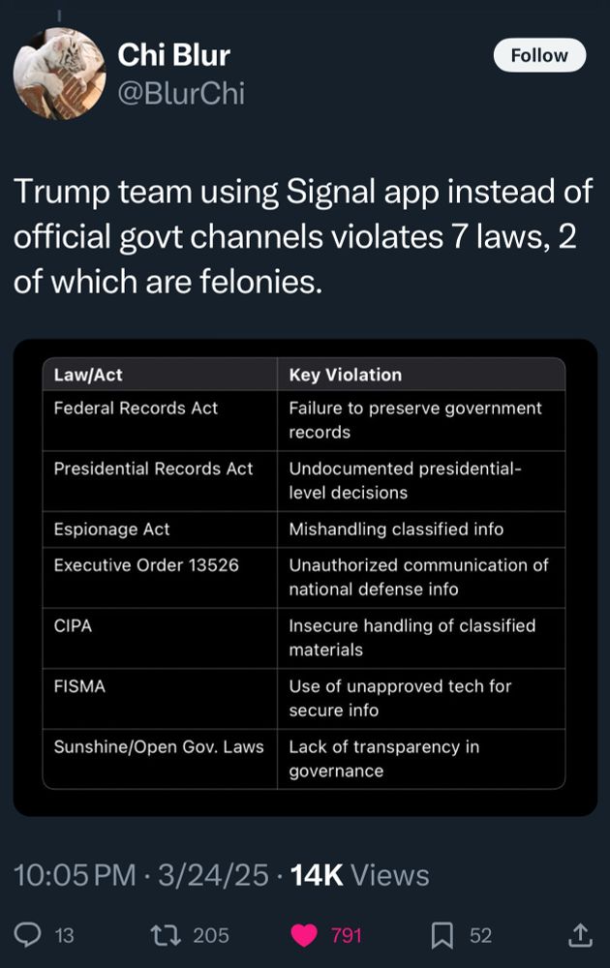
Task: Open the laws table image
Action: click(x=304, y=577)
